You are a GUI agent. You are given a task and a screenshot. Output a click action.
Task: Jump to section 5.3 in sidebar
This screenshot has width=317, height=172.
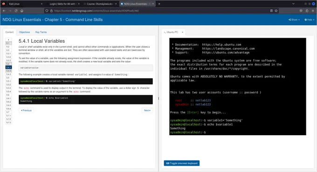pyautogui.click(x=8, y=50)
